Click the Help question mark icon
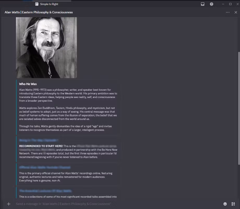Viewport: 240px width, 209px height. [x=212, y=4]
